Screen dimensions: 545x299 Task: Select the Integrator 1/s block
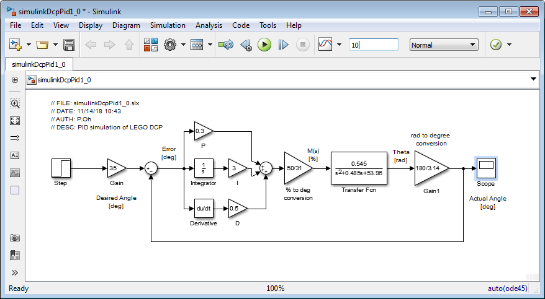pos(204,168)
